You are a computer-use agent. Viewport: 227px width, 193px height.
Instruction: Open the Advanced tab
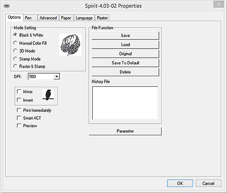pos(48,18)
